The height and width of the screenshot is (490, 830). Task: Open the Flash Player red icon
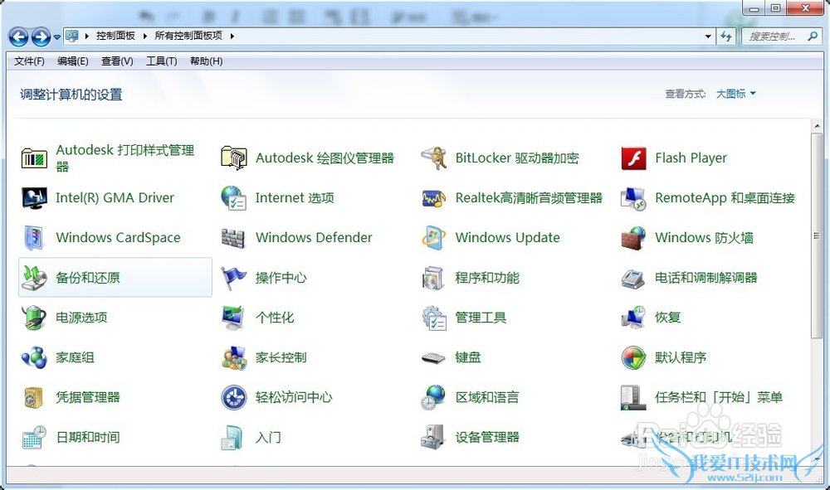click(633, 158)
